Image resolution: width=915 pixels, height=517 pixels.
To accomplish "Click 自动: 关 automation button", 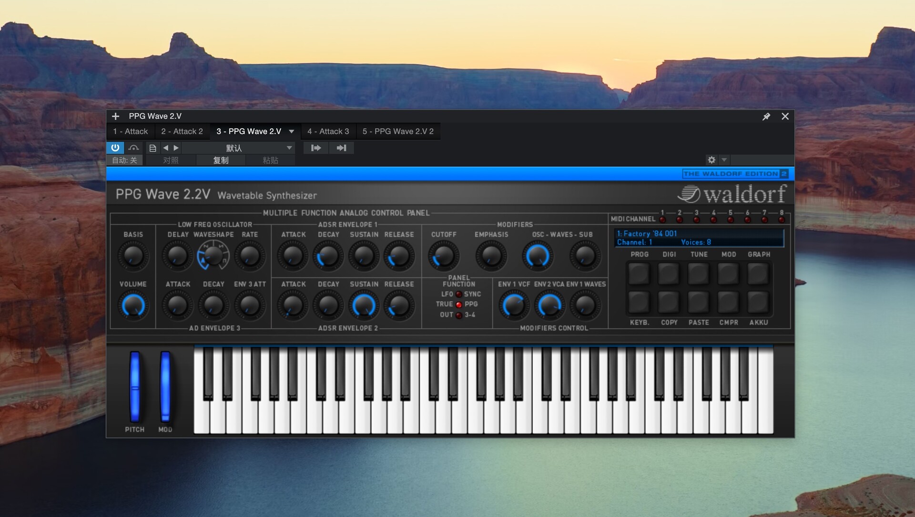I will (x=124, y=160).
